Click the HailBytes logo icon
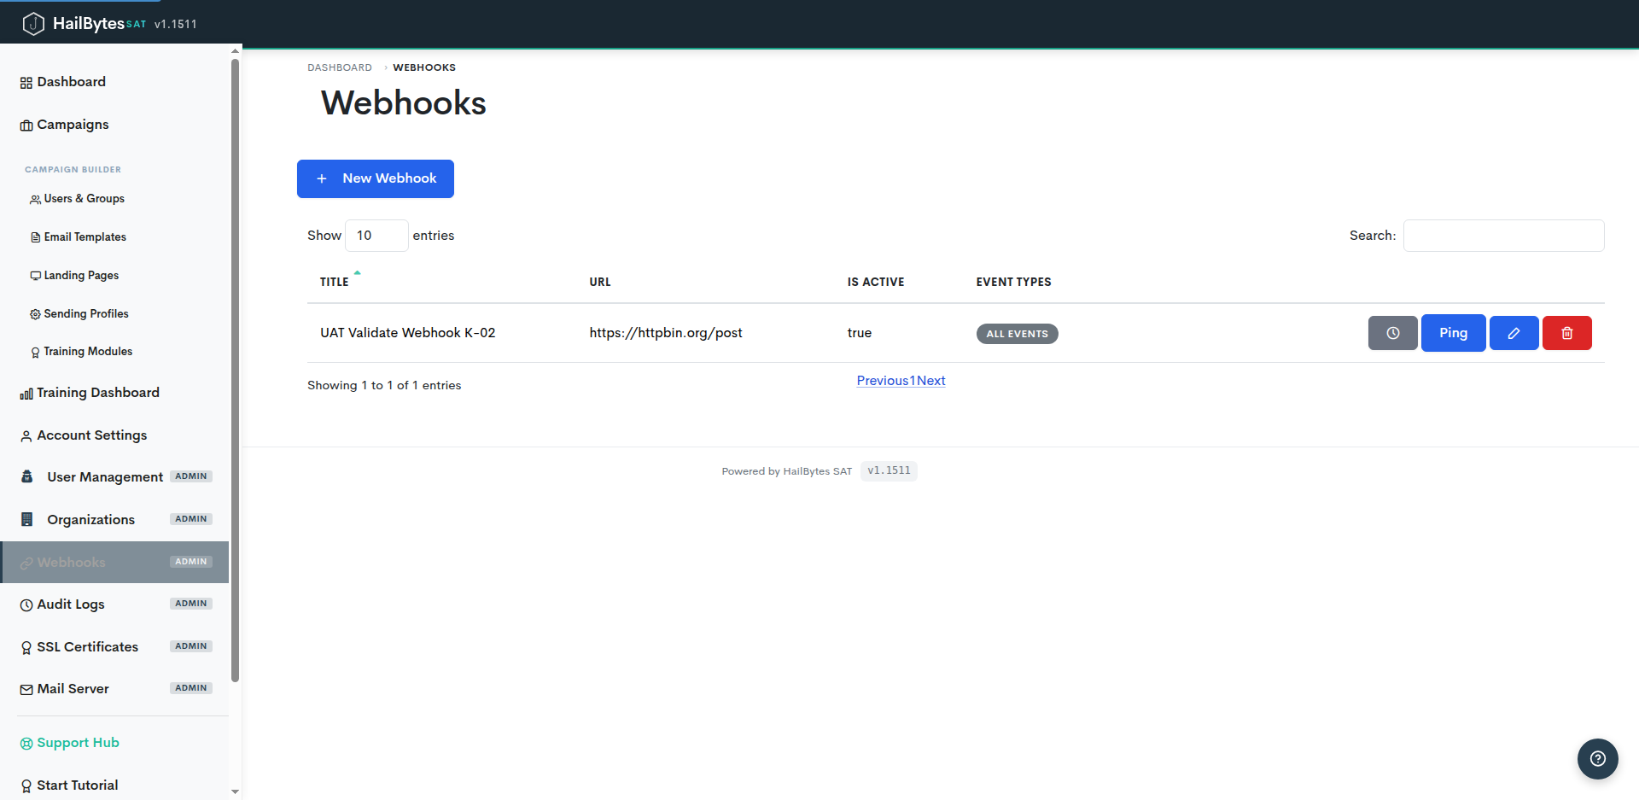This screenshot has width=1639, height=800. click(32, 24)
